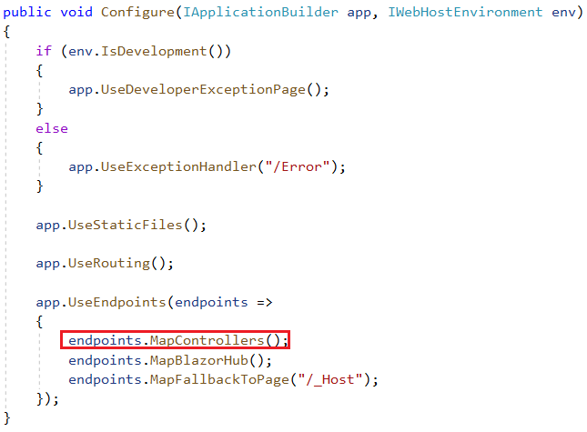Click the MapFallbackToPage method call

219,379
